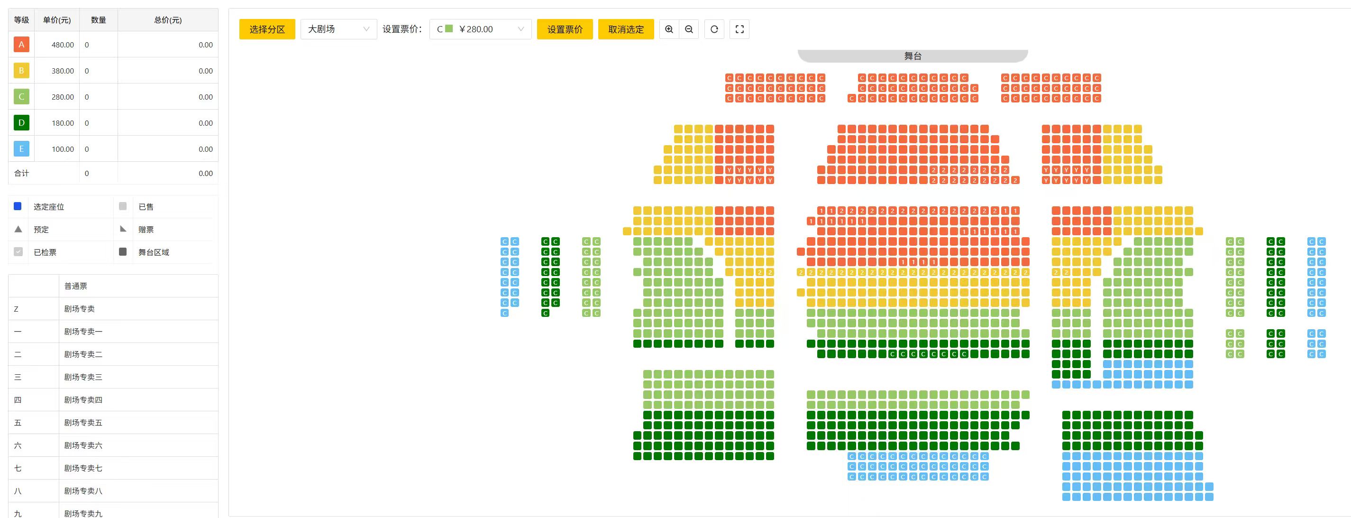The height and width of the screenshot is (518, 1351).
Task: Click the reserved (预定) triangle legend icon
Action: point(18,229)
